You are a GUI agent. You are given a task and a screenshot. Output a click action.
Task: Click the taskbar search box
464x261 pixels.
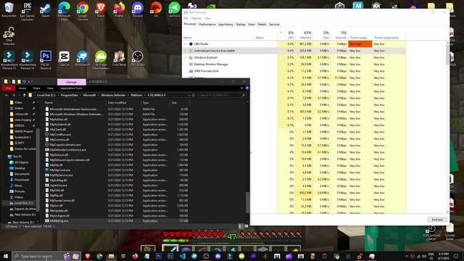point(46,256)
